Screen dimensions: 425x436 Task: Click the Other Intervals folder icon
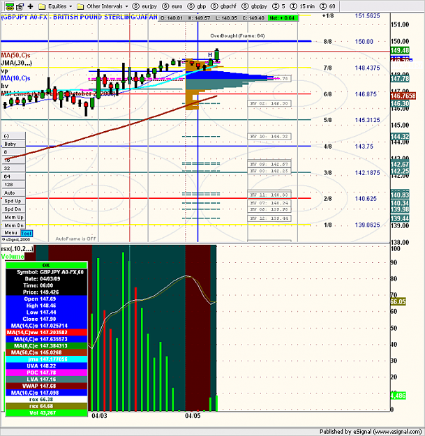(x=80, y=6)
